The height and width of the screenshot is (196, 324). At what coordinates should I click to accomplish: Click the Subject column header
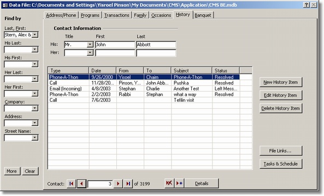(192, 70)
